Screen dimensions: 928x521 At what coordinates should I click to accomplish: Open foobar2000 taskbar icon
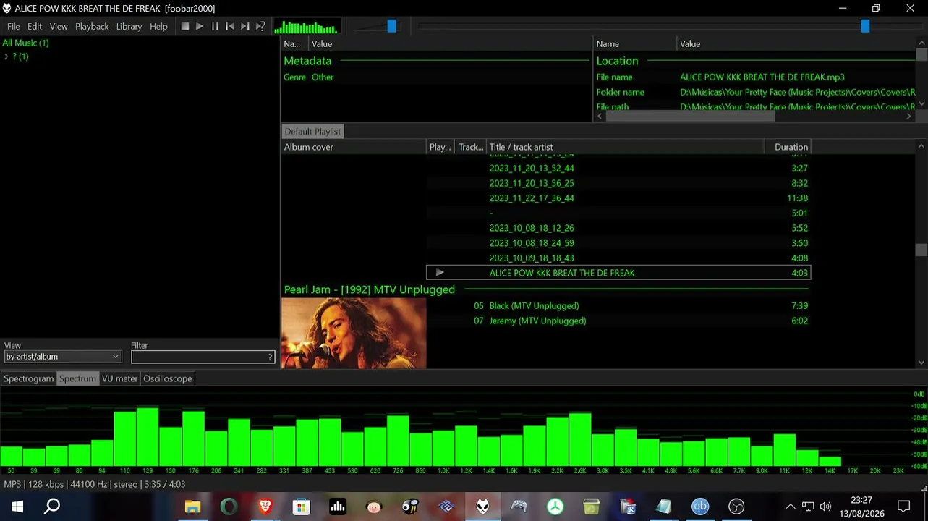click(482, 507)
